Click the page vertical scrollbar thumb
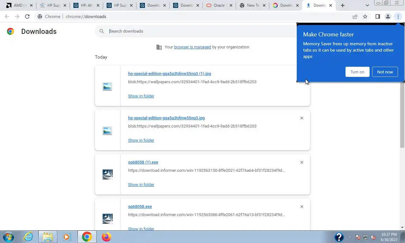This screenshot has width=405, height=243. [x=402, y=87]
